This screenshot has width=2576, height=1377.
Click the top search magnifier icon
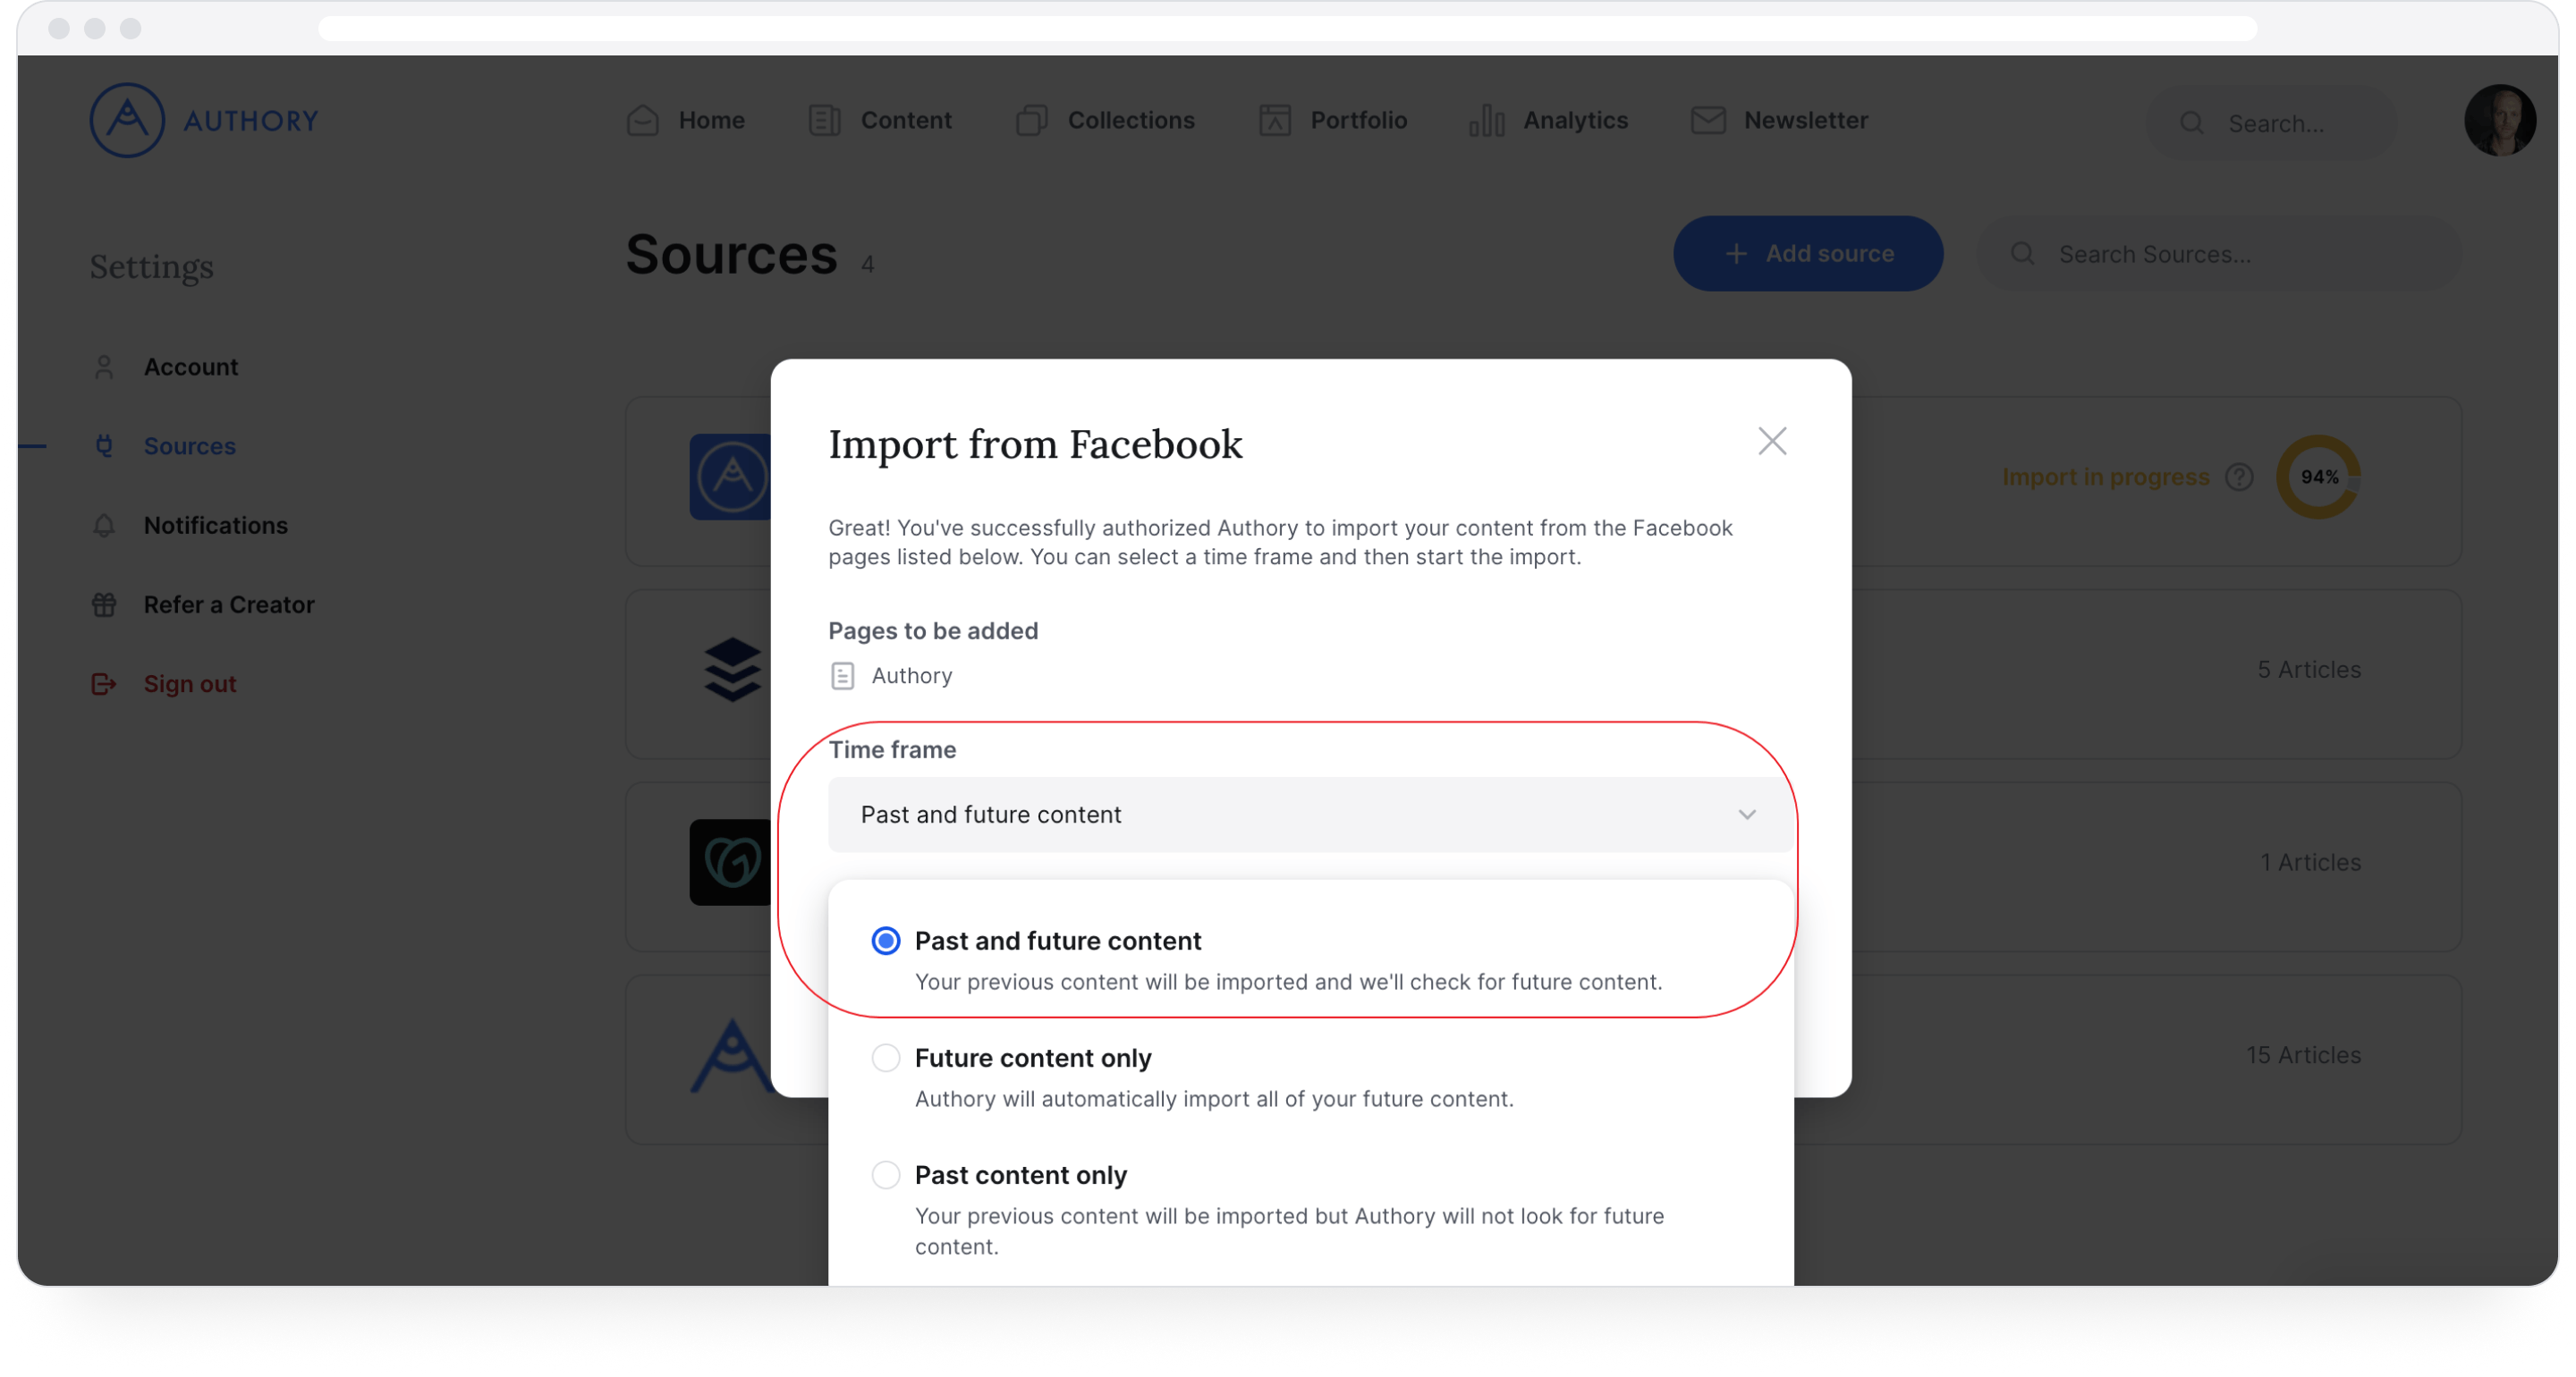(x=2191, y=123)
